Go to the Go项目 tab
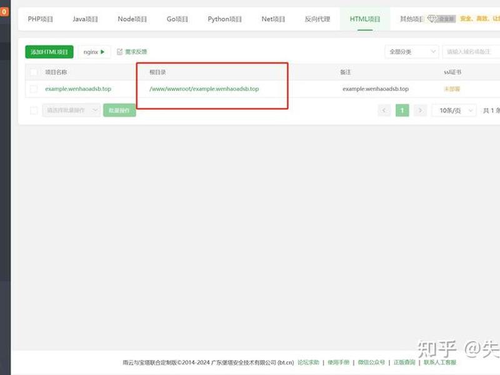 (177, 19)
